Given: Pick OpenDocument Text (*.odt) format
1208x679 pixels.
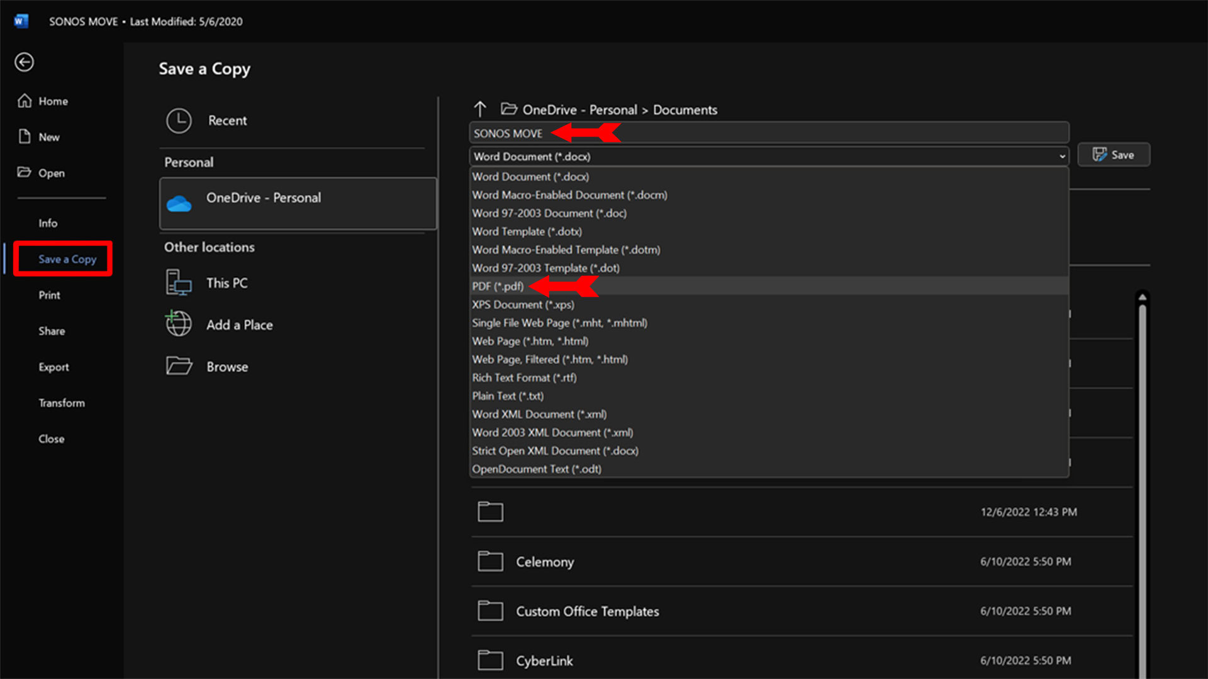Looking at the screenshot, I should (537, 469).
